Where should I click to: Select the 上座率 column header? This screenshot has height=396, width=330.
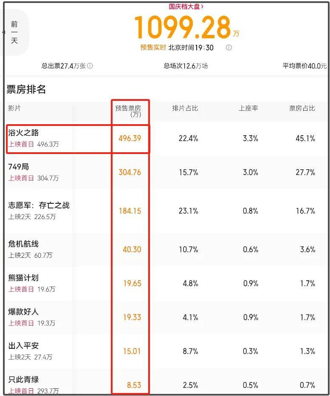(x=248, y=108)
